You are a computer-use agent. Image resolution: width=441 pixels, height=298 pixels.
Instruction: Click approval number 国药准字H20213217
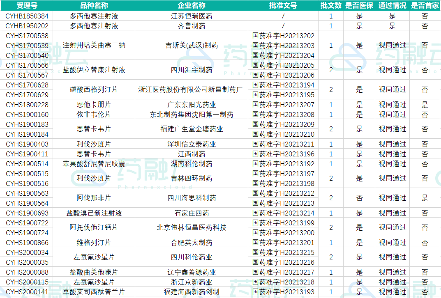[x=283, y=272]
